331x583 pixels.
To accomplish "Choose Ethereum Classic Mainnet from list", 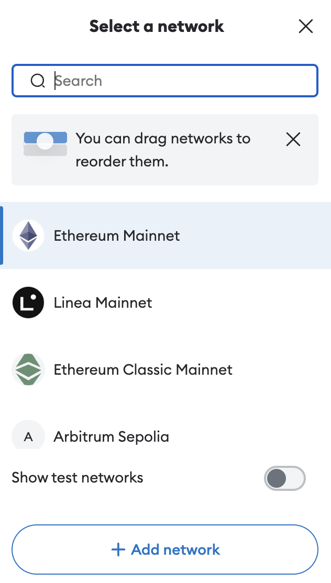I will pos(143,369).
